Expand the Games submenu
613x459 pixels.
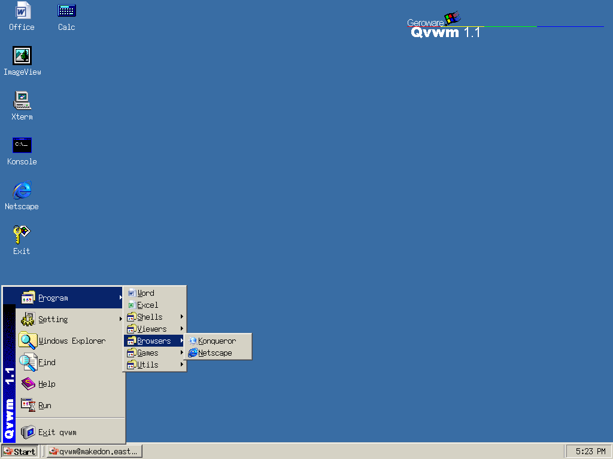[155, 353]
